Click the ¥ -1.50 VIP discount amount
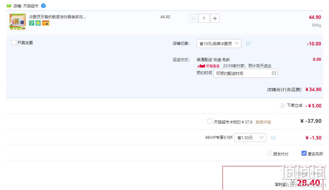Viewport: 329px width, 190px height. coord(313,138)
